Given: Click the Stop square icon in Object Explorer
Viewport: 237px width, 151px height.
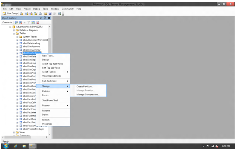Looking at the screenshot, I should [x=24, y=23].
